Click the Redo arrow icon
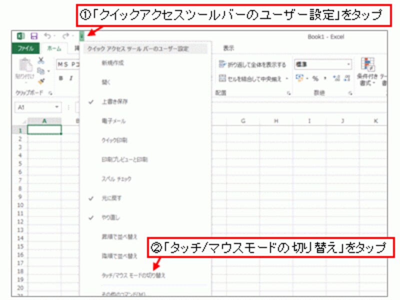Image resolution: width=400 pixels, height=300 pixels. tap(66, 36)
